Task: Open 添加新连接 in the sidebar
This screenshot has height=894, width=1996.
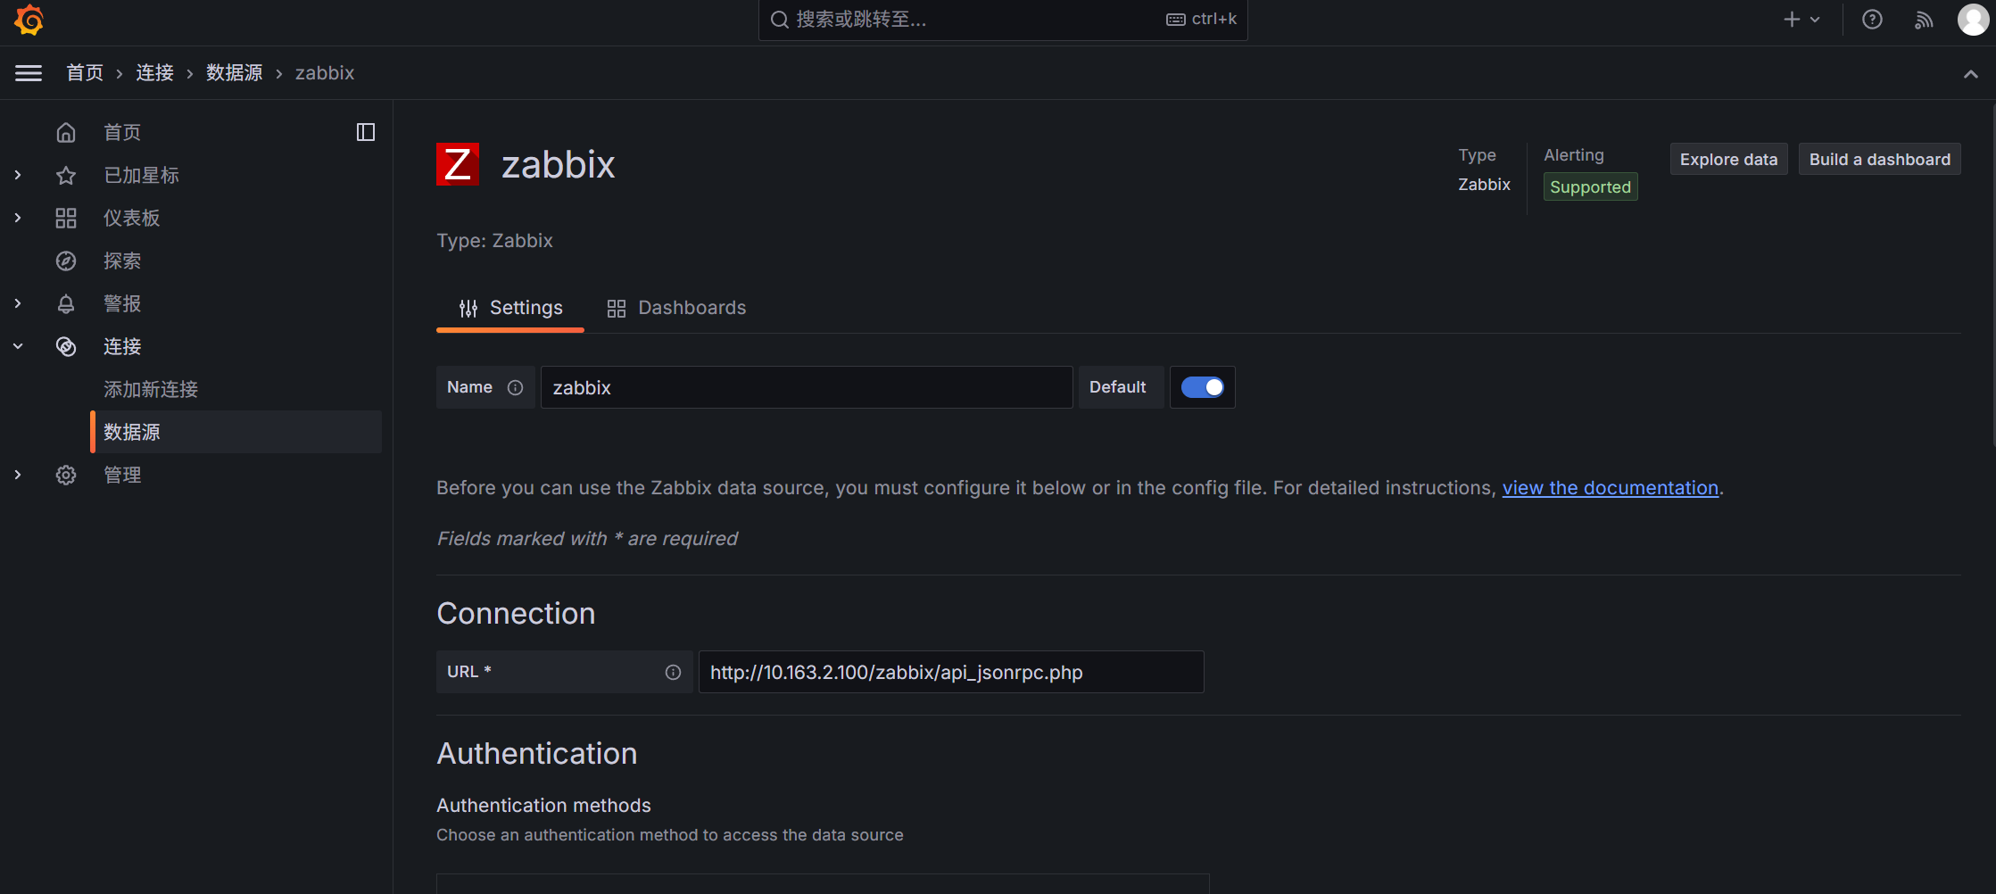Action: coord(151,389)
